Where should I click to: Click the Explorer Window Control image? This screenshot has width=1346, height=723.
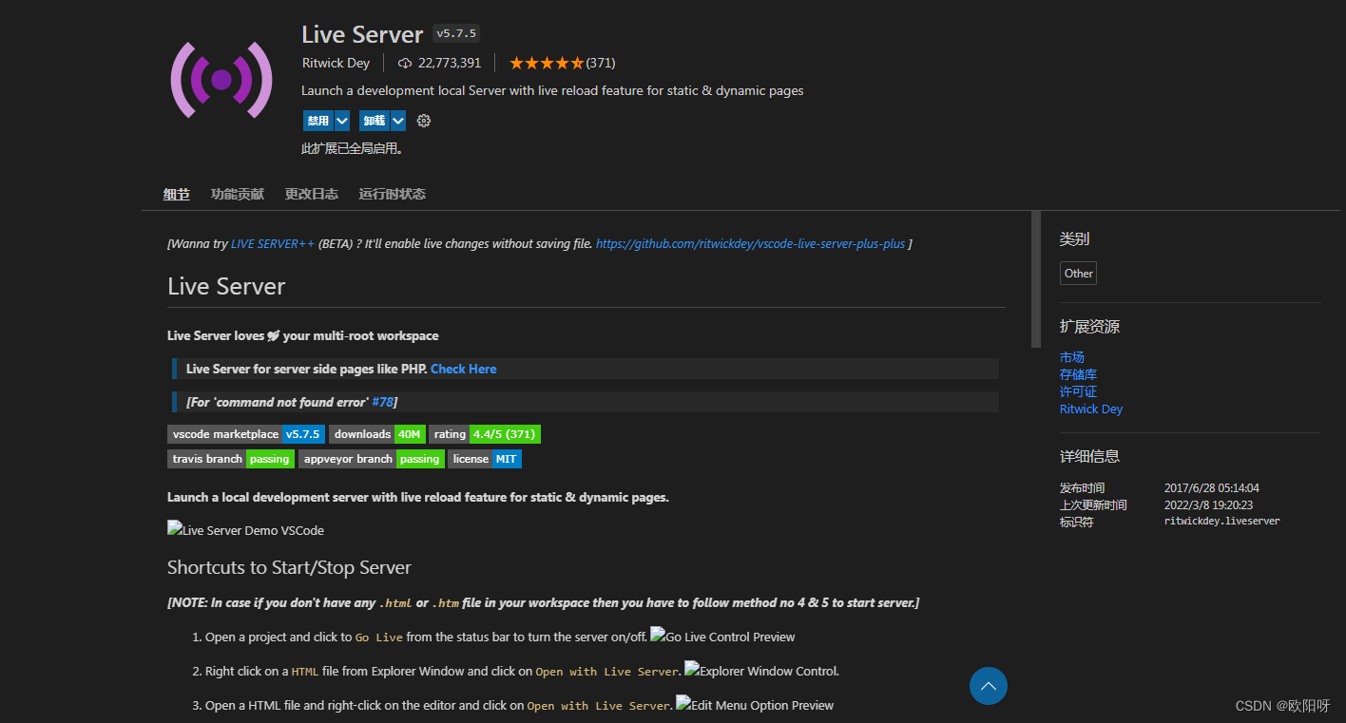[761, 670]
